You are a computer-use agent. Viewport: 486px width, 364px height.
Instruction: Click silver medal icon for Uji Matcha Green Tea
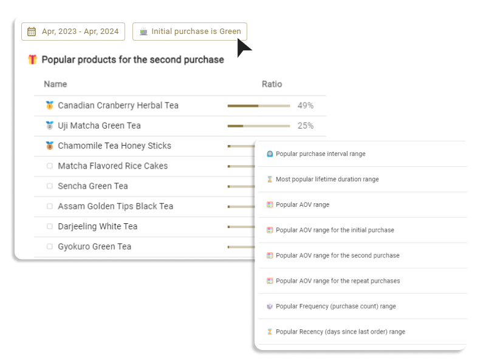point(50,126)
